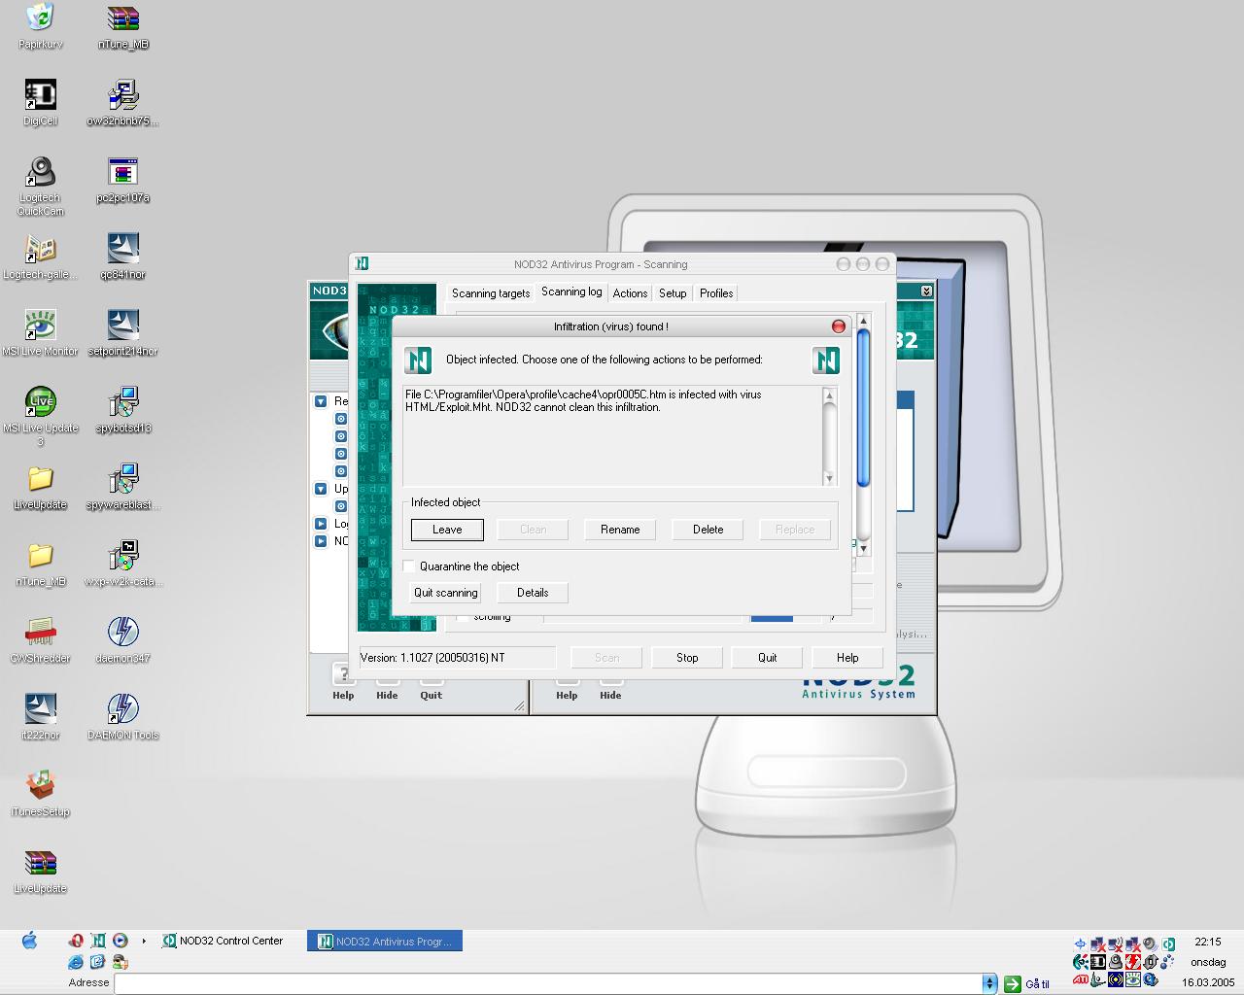Open address bar dropdown arrow in taskbar
This screenshot has height=995, width=1244.
tap(989, 983)
